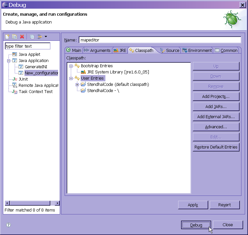Switch to the Arguments tab
Image resolution: width=248 pixels, height=235 pixels.
(x=97, y=50)
